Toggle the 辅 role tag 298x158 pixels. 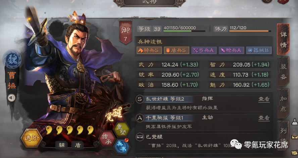click(62, 145)
